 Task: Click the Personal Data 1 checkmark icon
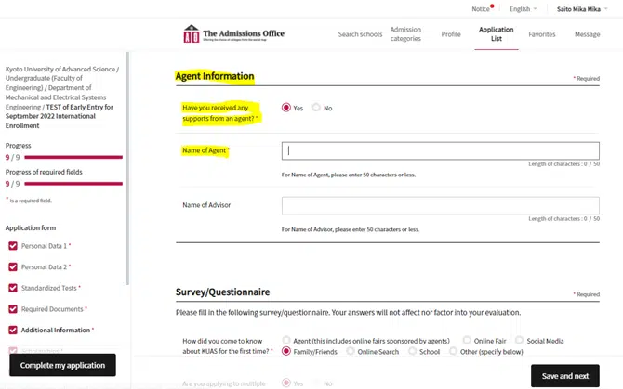coord(13,246)
